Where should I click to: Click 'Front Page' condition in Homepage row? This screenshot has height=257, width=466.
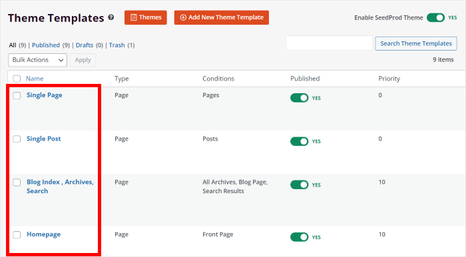pos(218,234)
